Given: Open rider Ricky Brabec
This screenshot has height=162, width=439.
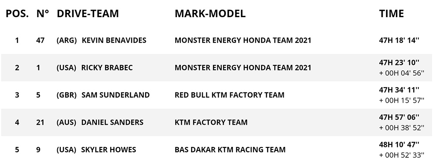Looking at the screenshot, I should 107,67.
